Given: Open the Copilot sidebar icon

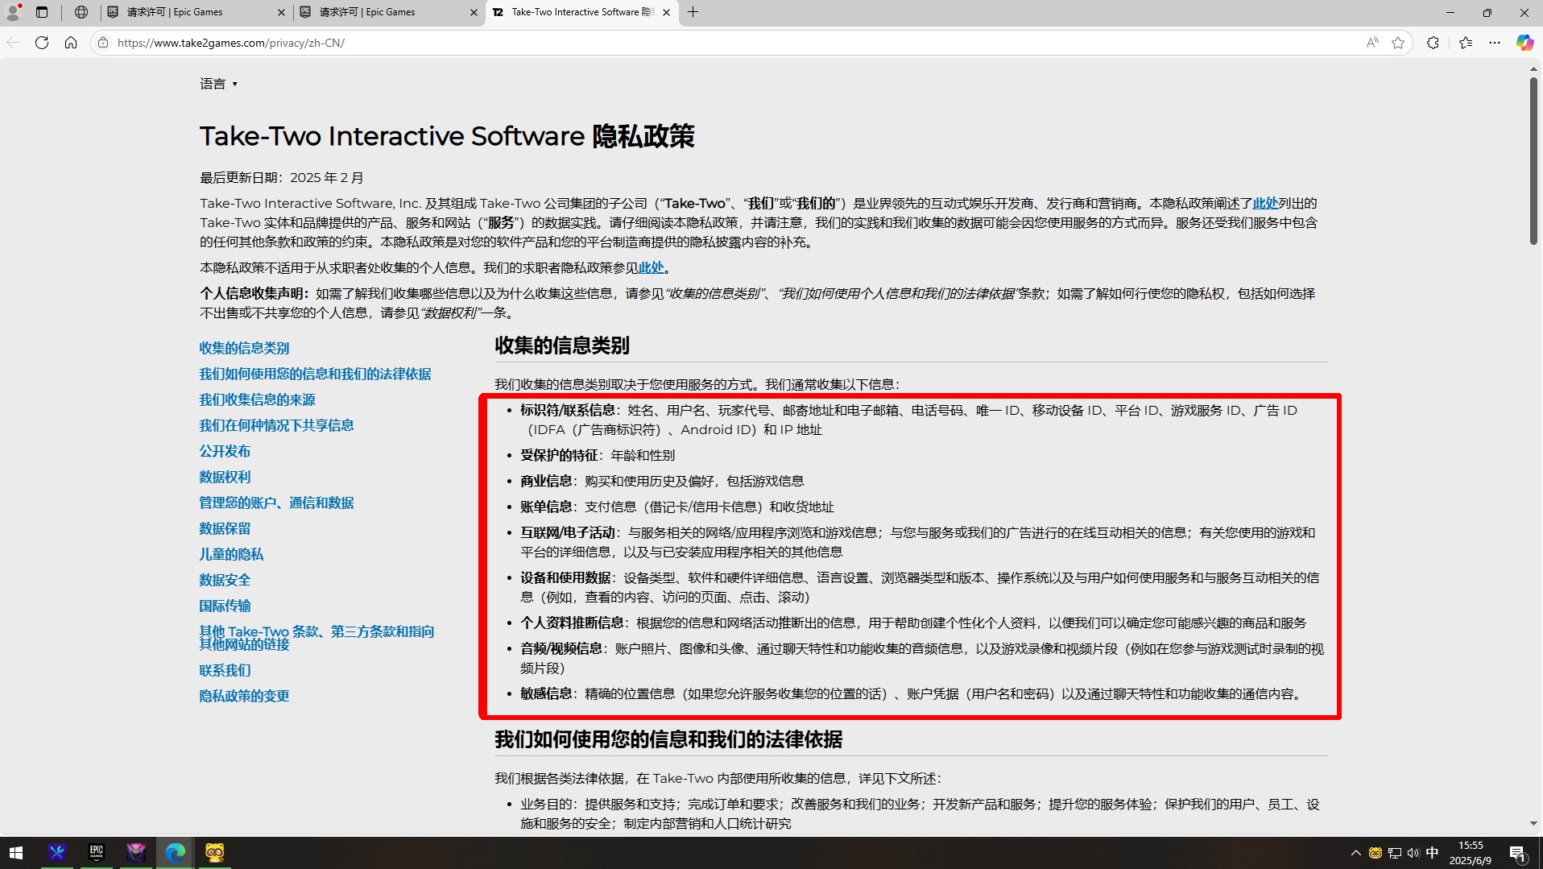Looking at the screenshot, I should pyautogui.click(x=1524, y=43).
